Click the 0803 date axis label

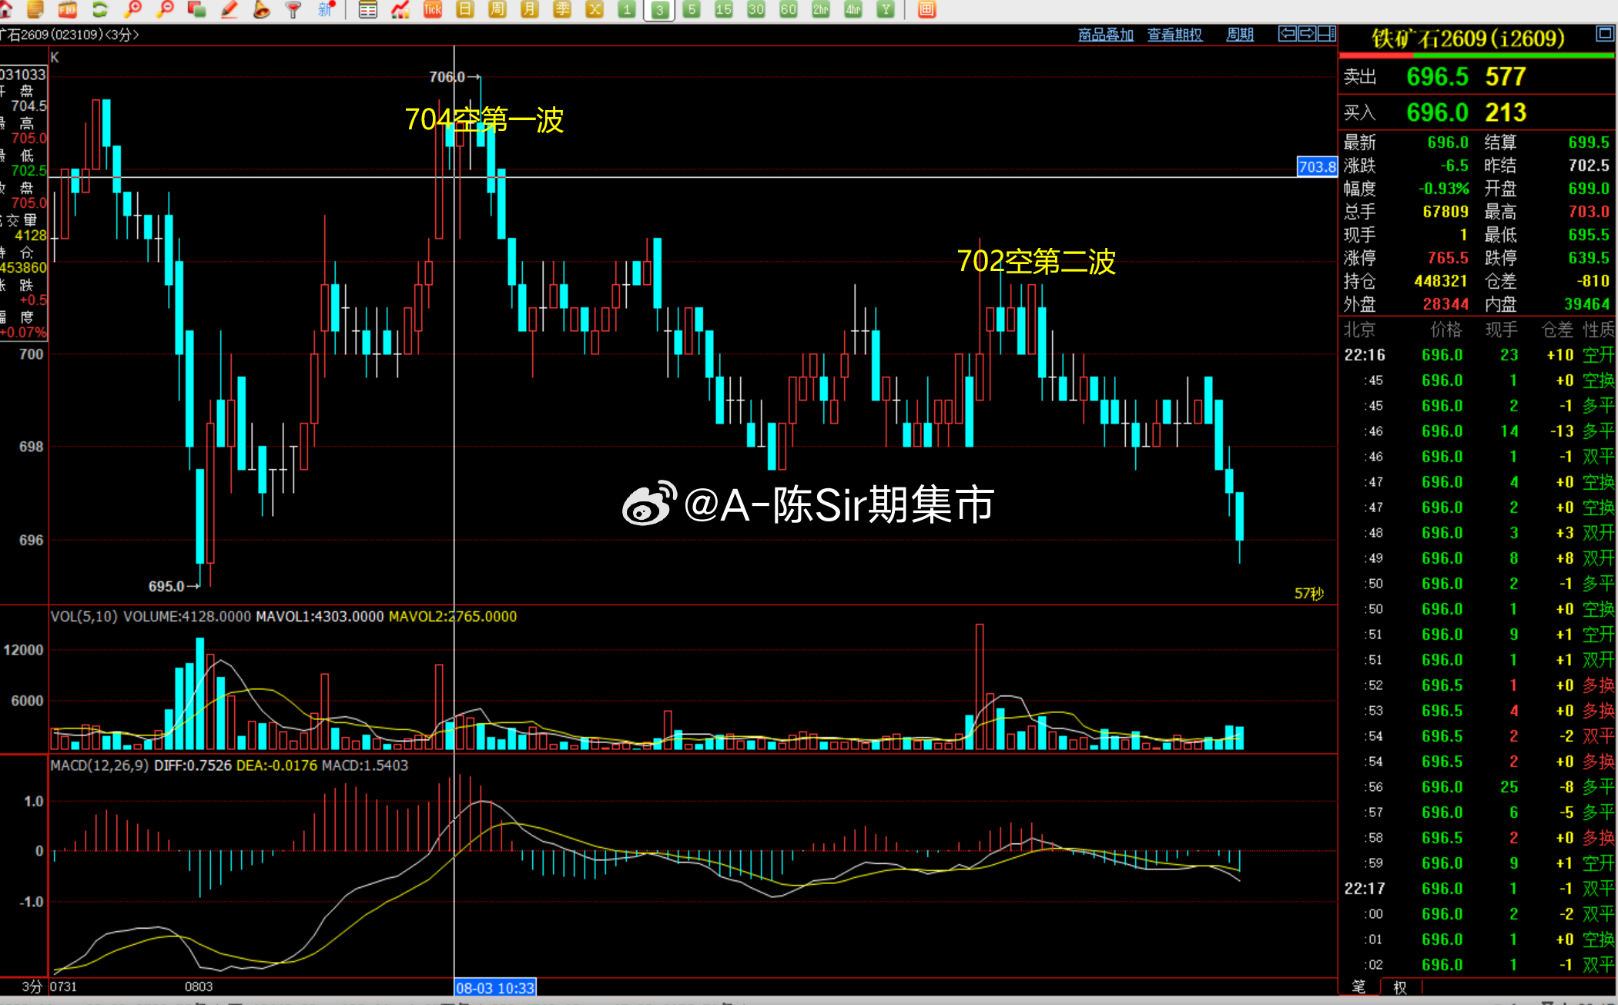[x=199, y=987]
